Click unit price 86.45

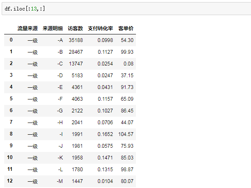coord(127,111)
